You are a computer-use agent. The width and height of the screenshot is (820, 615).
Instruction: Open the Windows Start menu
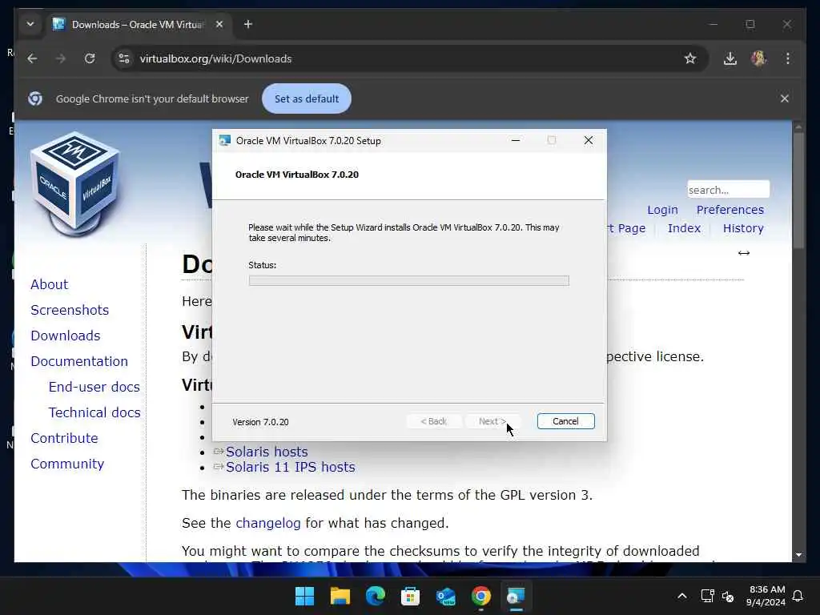pos(304,596)
